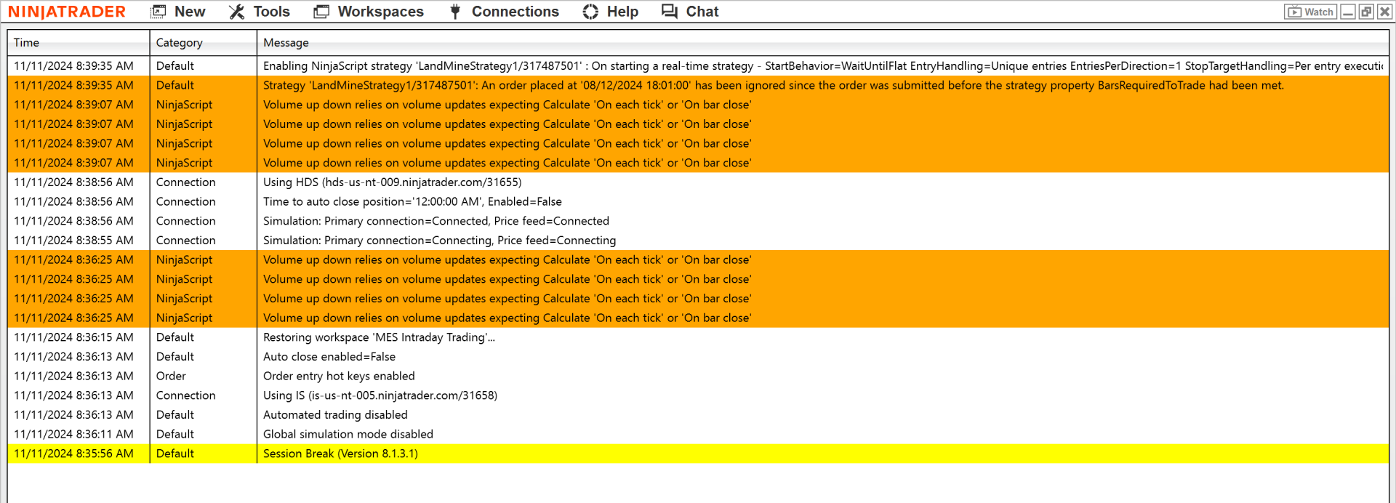Click the Workspaces windows icon
The width and height of the screenshot is (1396, 503).
[x=321, y=12]
